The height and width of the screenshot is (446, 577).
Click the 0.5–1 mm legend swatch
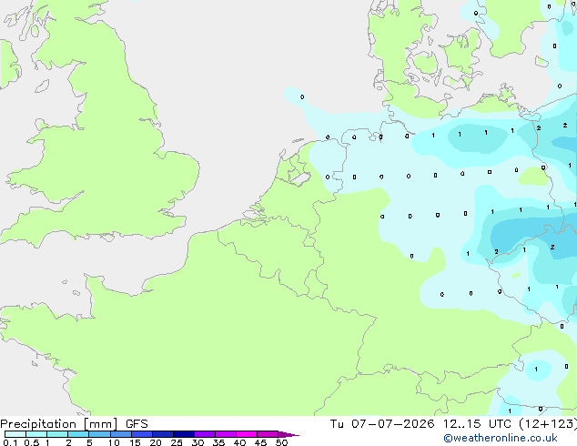pos(36,434)
